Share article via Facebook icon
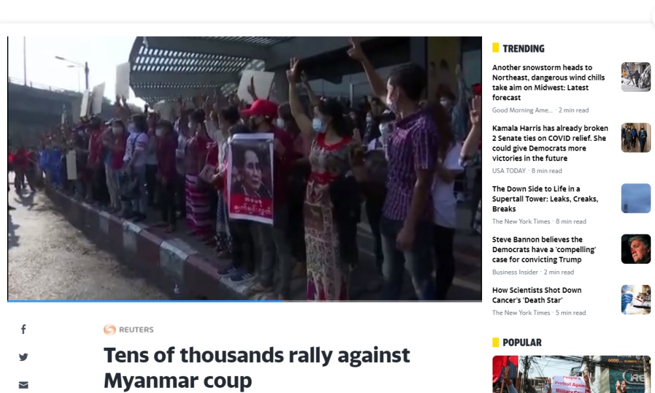The width and height of the screenshot is (655, 393). click(x=24, y=329)
